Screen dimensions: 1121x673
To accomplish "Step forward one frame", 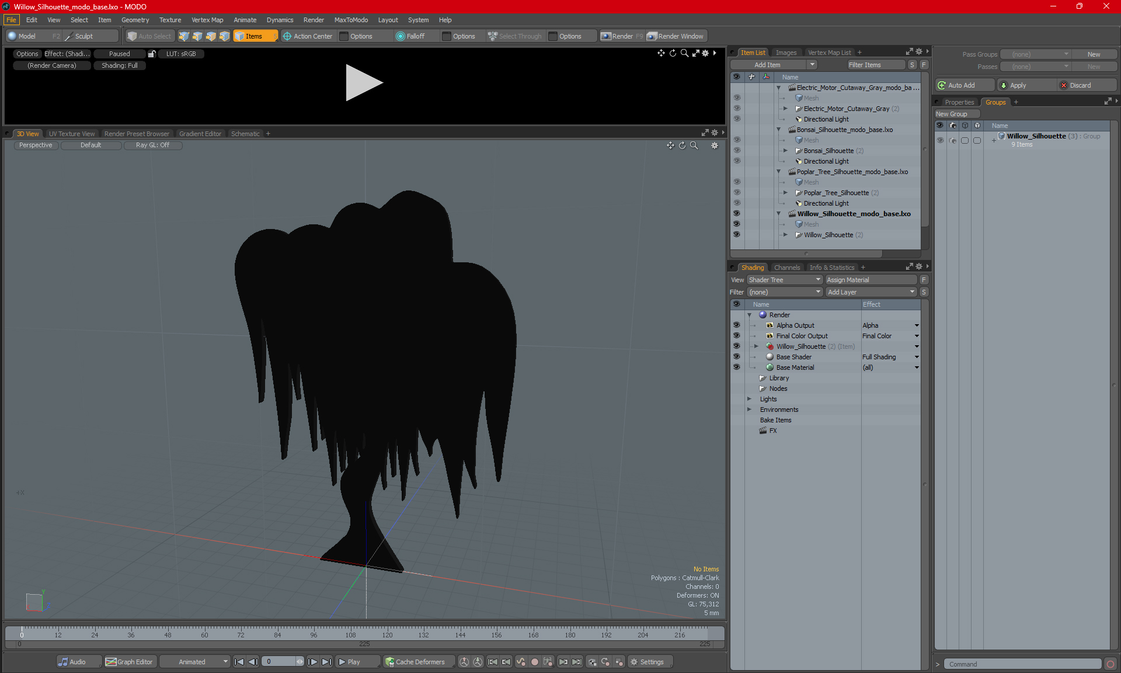I will pyautogui.click(x=313, y=662).
